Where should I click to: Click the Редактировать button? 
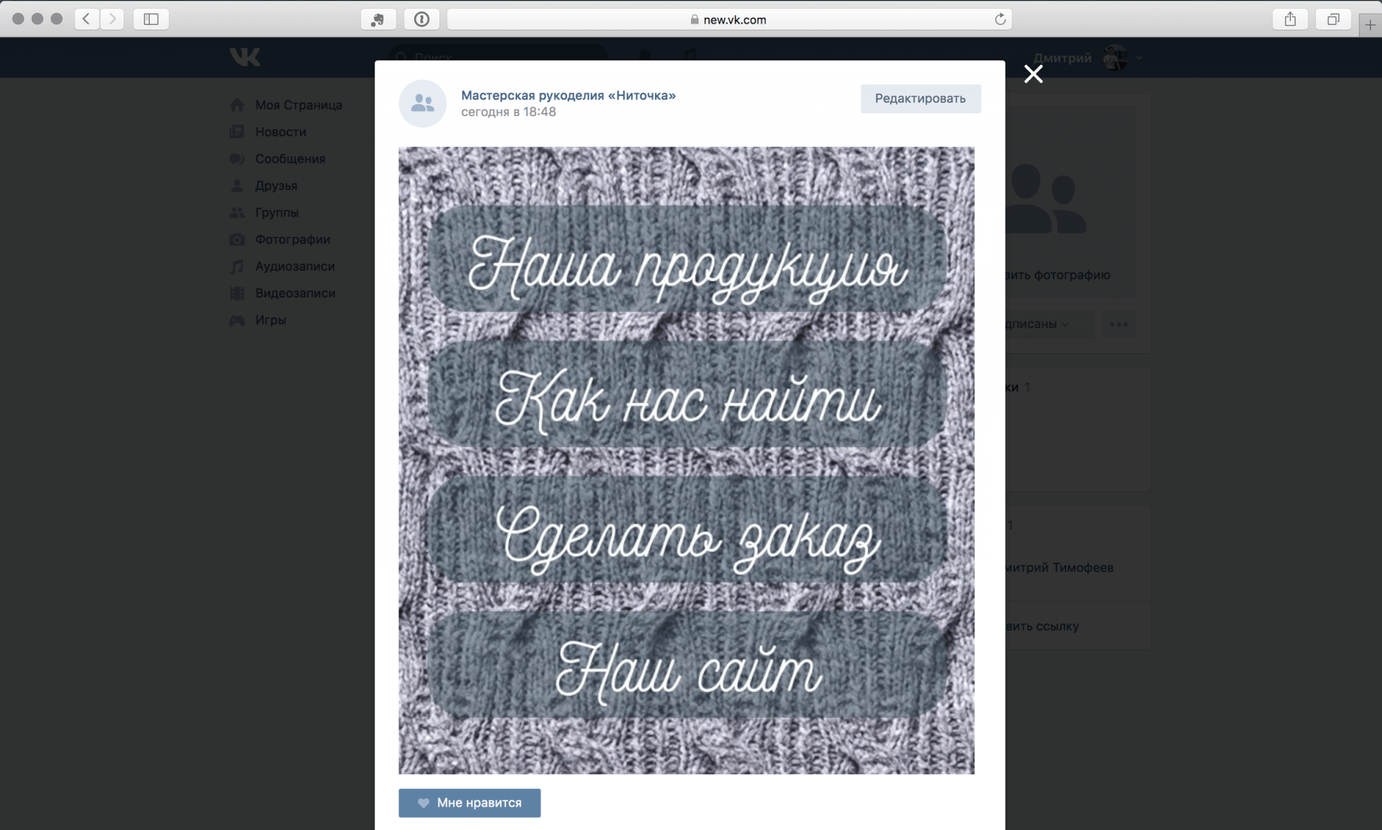point(920,99)
